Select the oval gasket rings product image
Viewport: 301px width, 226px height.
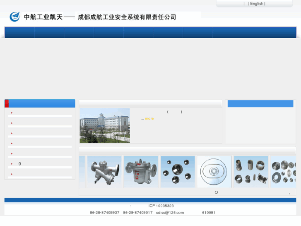pyautogui.click(x=214, y=172)
